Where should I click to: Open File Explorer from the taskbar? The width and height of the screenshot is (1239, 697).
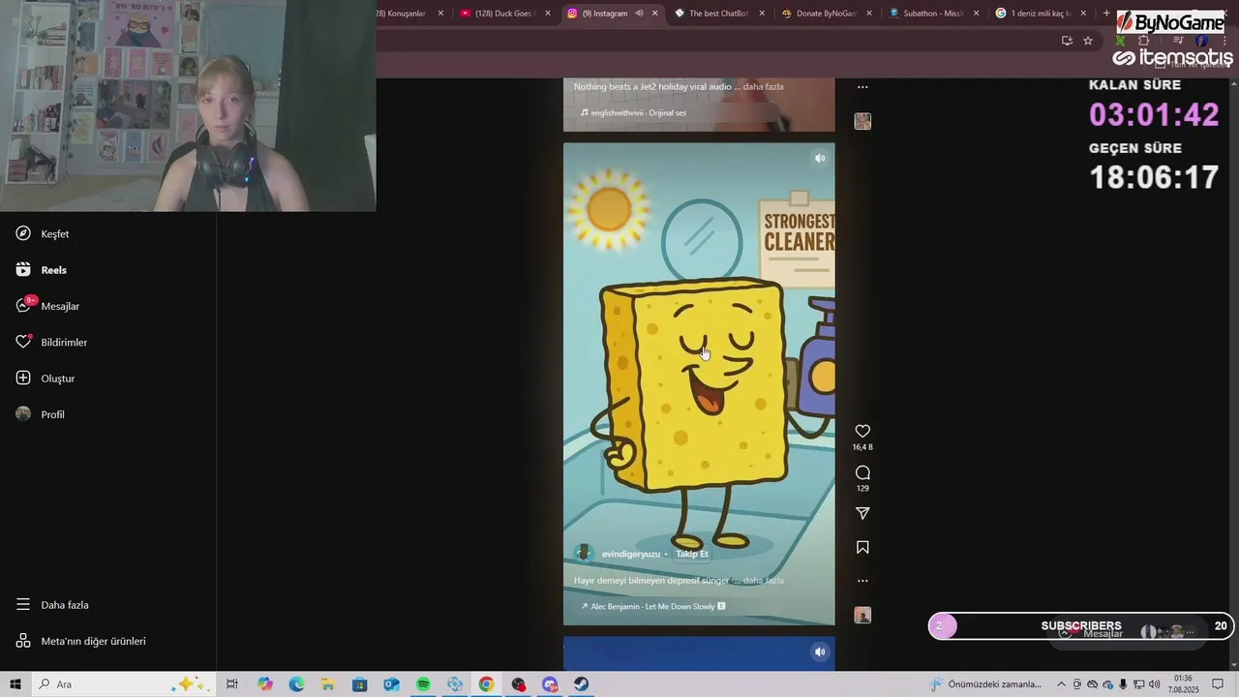click(x=328, y=684)
